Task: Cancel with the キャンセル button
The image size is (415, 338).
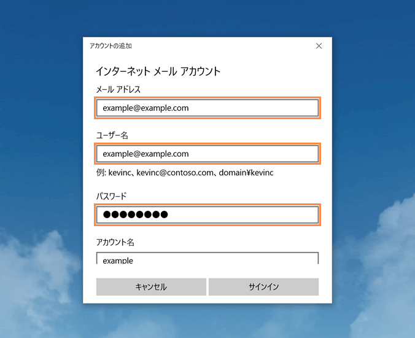Action: pos(151,286)
